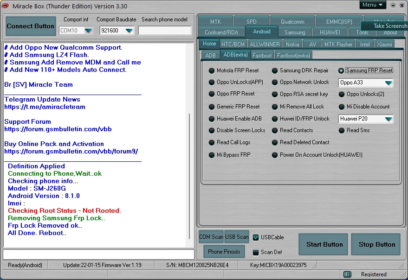408x280 pixels.
Task: Click the Stop Button
Action: coord(376,244)
